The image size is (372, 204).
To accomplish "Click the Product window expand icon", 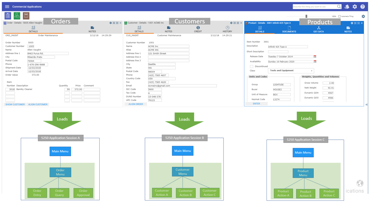I will coord(359,23).
